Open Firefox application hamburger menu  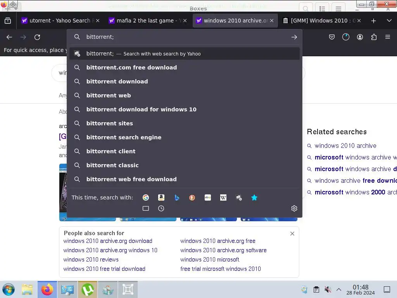click(x=388, y=37)
